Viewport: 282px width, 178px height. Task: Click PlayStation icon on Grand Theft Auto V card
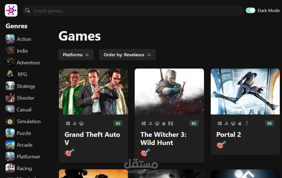pos(74,123)
